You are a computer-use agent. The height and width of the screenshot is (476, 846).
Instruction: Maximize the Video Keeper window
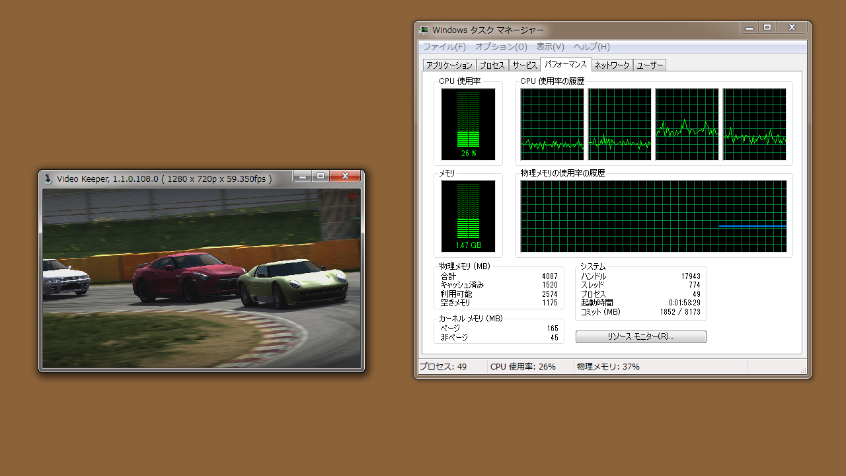click(321, 177)
